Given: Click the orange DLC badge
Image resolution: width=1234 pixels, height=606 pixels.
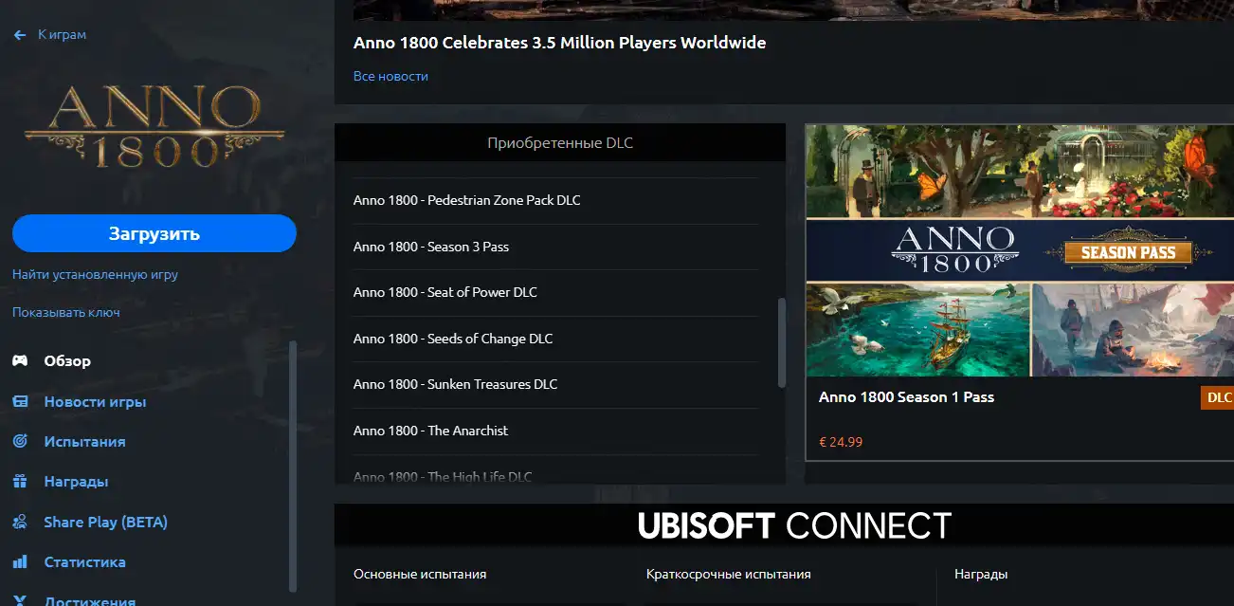Looking at the screenshot, I should [x=1218, y=397].
